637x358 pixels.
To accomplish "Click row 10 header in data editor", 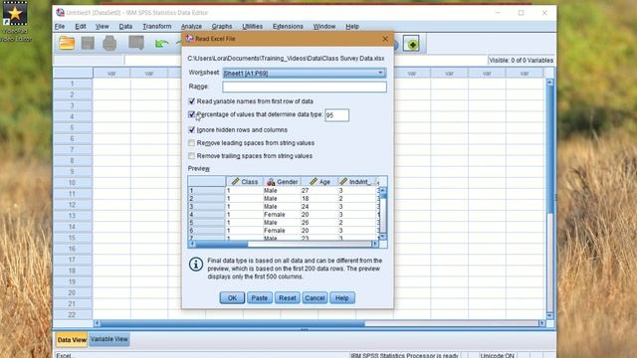I will click(73, 183).
